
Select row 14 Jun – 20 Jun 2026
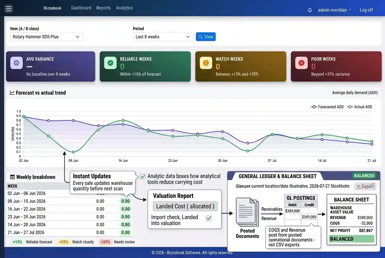(x=69, y=225)
